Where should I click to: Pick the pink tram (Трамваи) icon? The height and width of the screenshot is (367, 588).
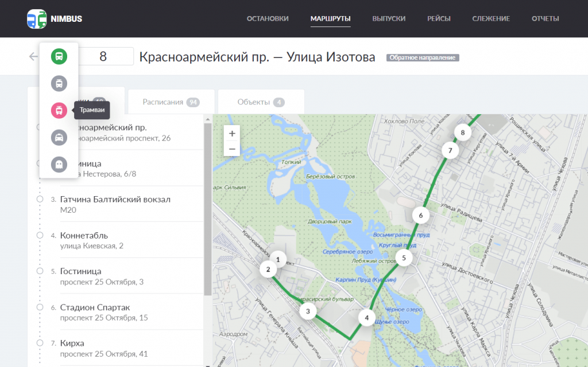coord(59,110)
